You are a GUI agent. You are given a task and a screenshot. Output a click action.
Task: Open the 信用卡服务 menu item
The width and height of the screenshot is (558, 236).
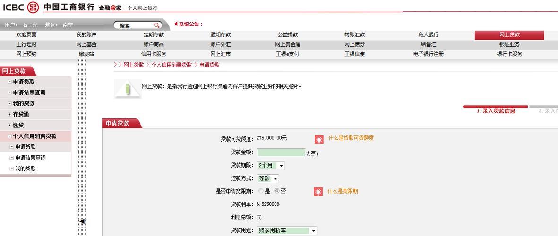[154, 54]
